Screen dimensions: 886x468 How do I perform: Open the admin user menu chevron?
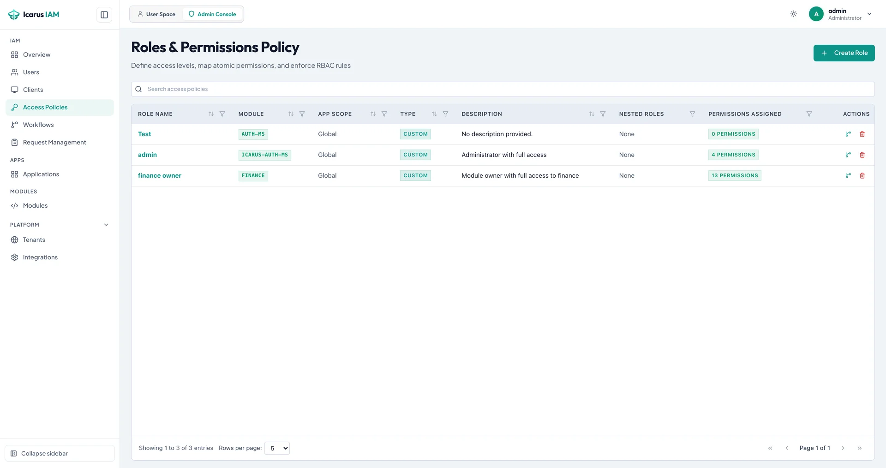[869, 14]
